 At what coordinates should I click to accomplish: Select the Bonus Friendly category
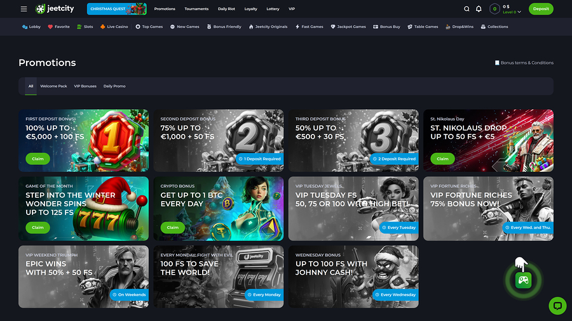click(224, 27)
